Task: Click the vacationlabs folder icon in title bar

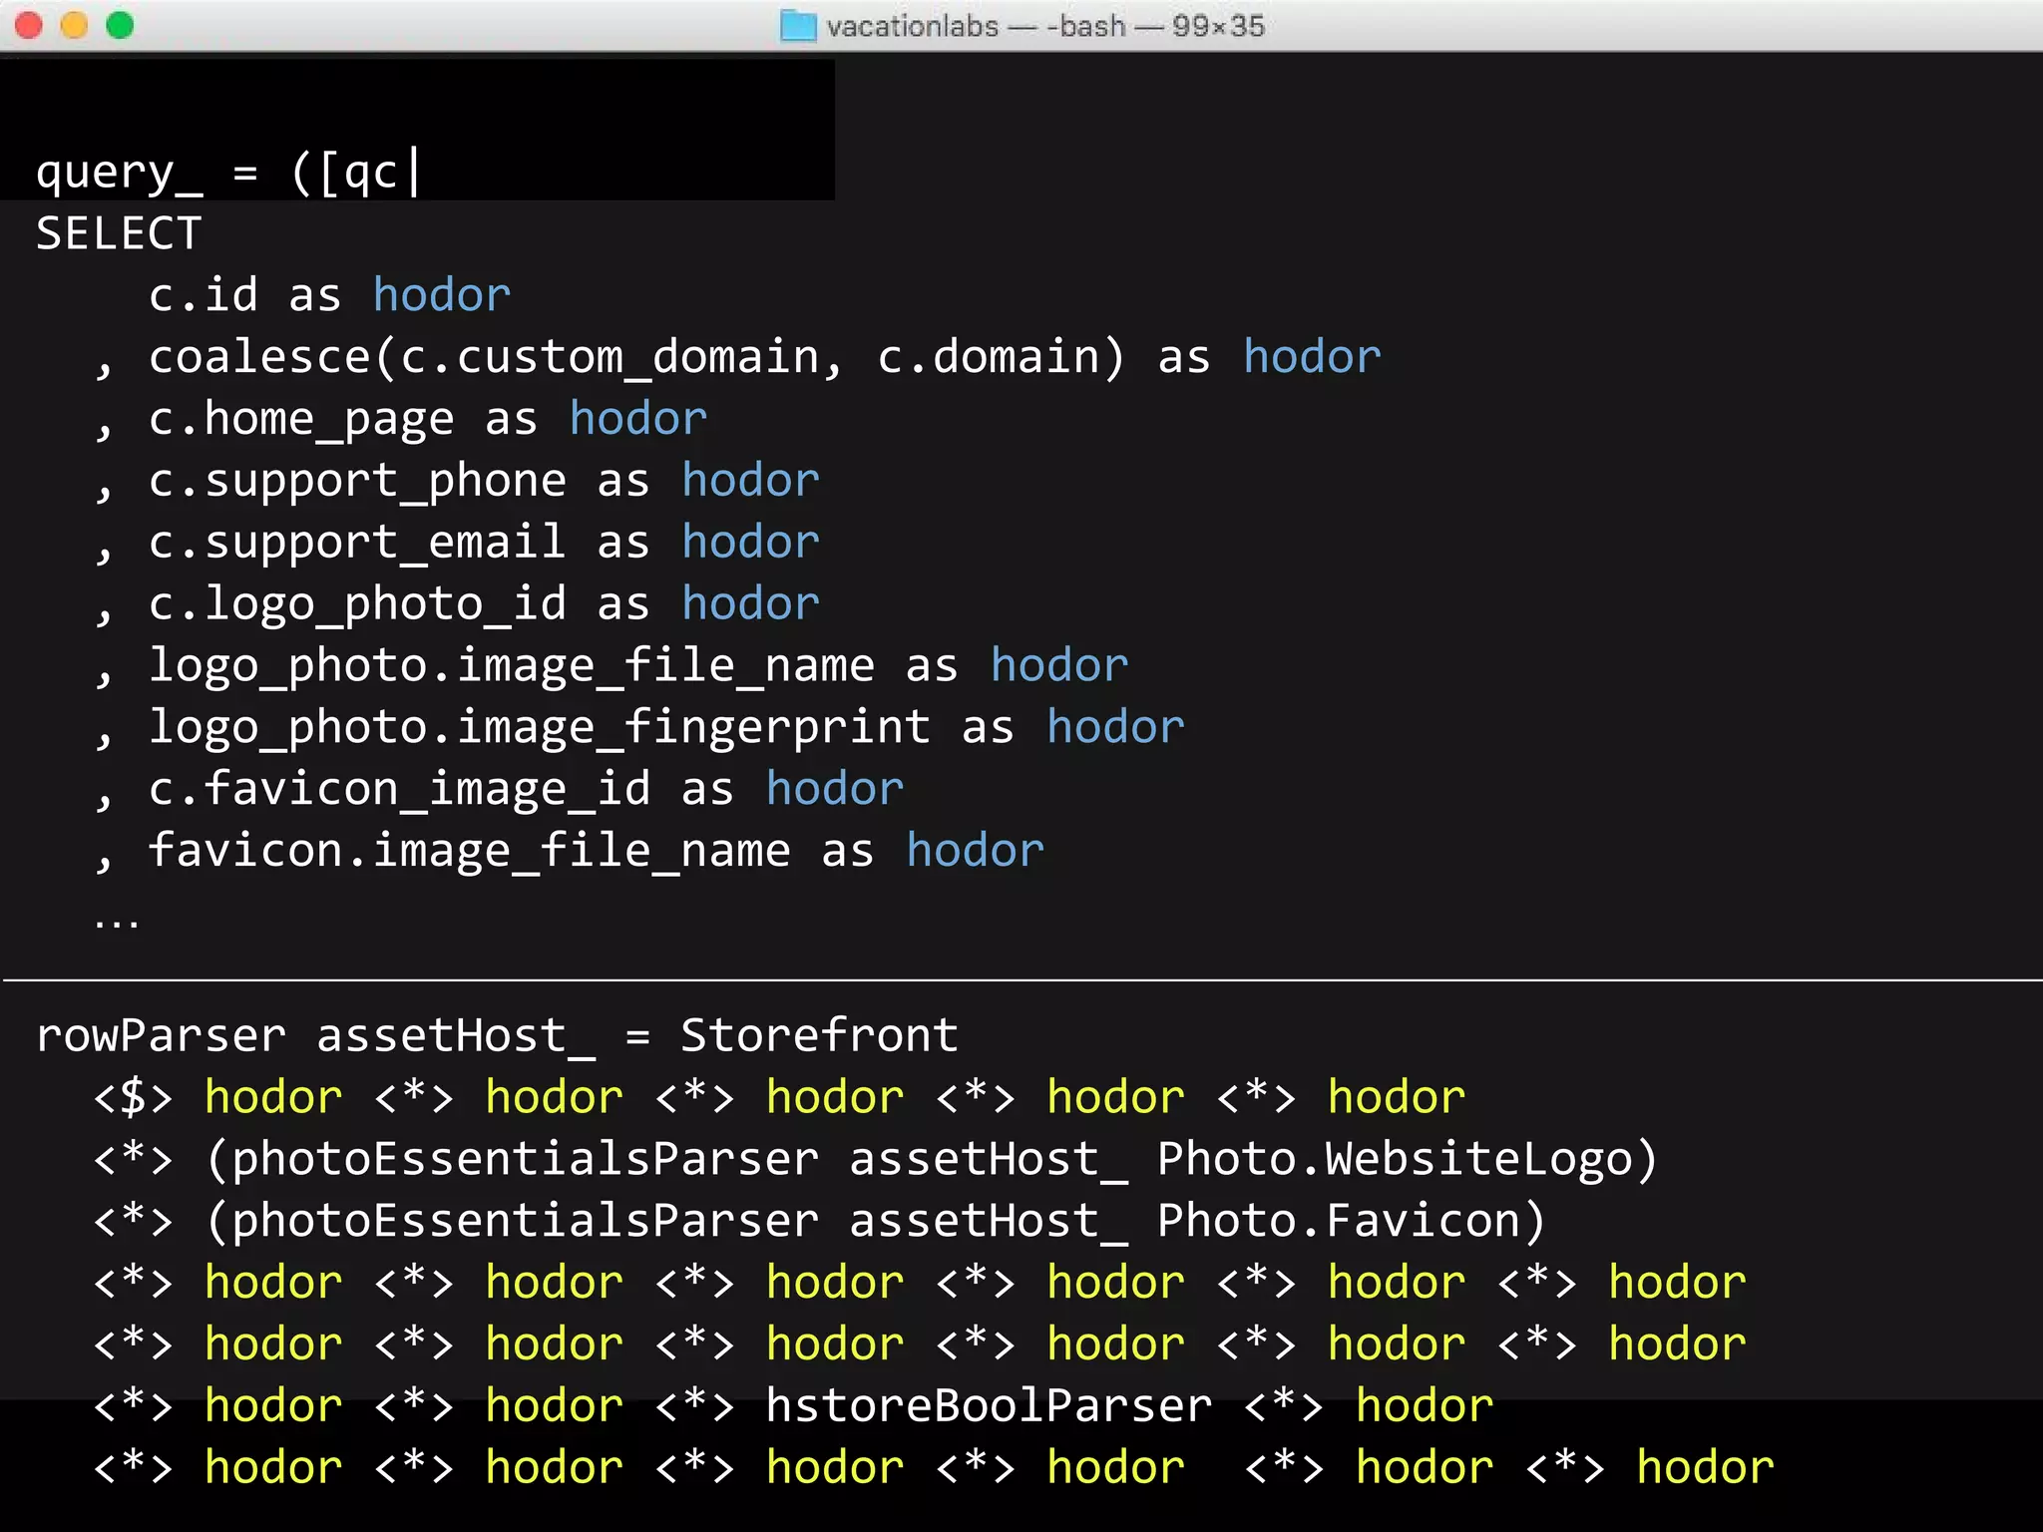Action: pyautogui.click(x=798, y=26)
